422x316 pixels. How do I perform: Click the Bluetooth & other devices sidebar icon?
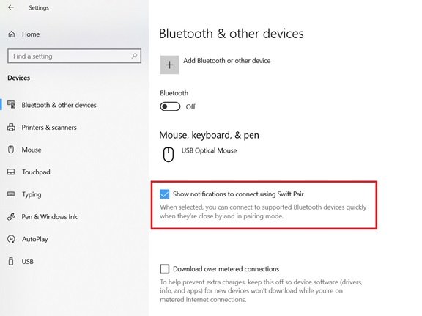coord(11,105)
